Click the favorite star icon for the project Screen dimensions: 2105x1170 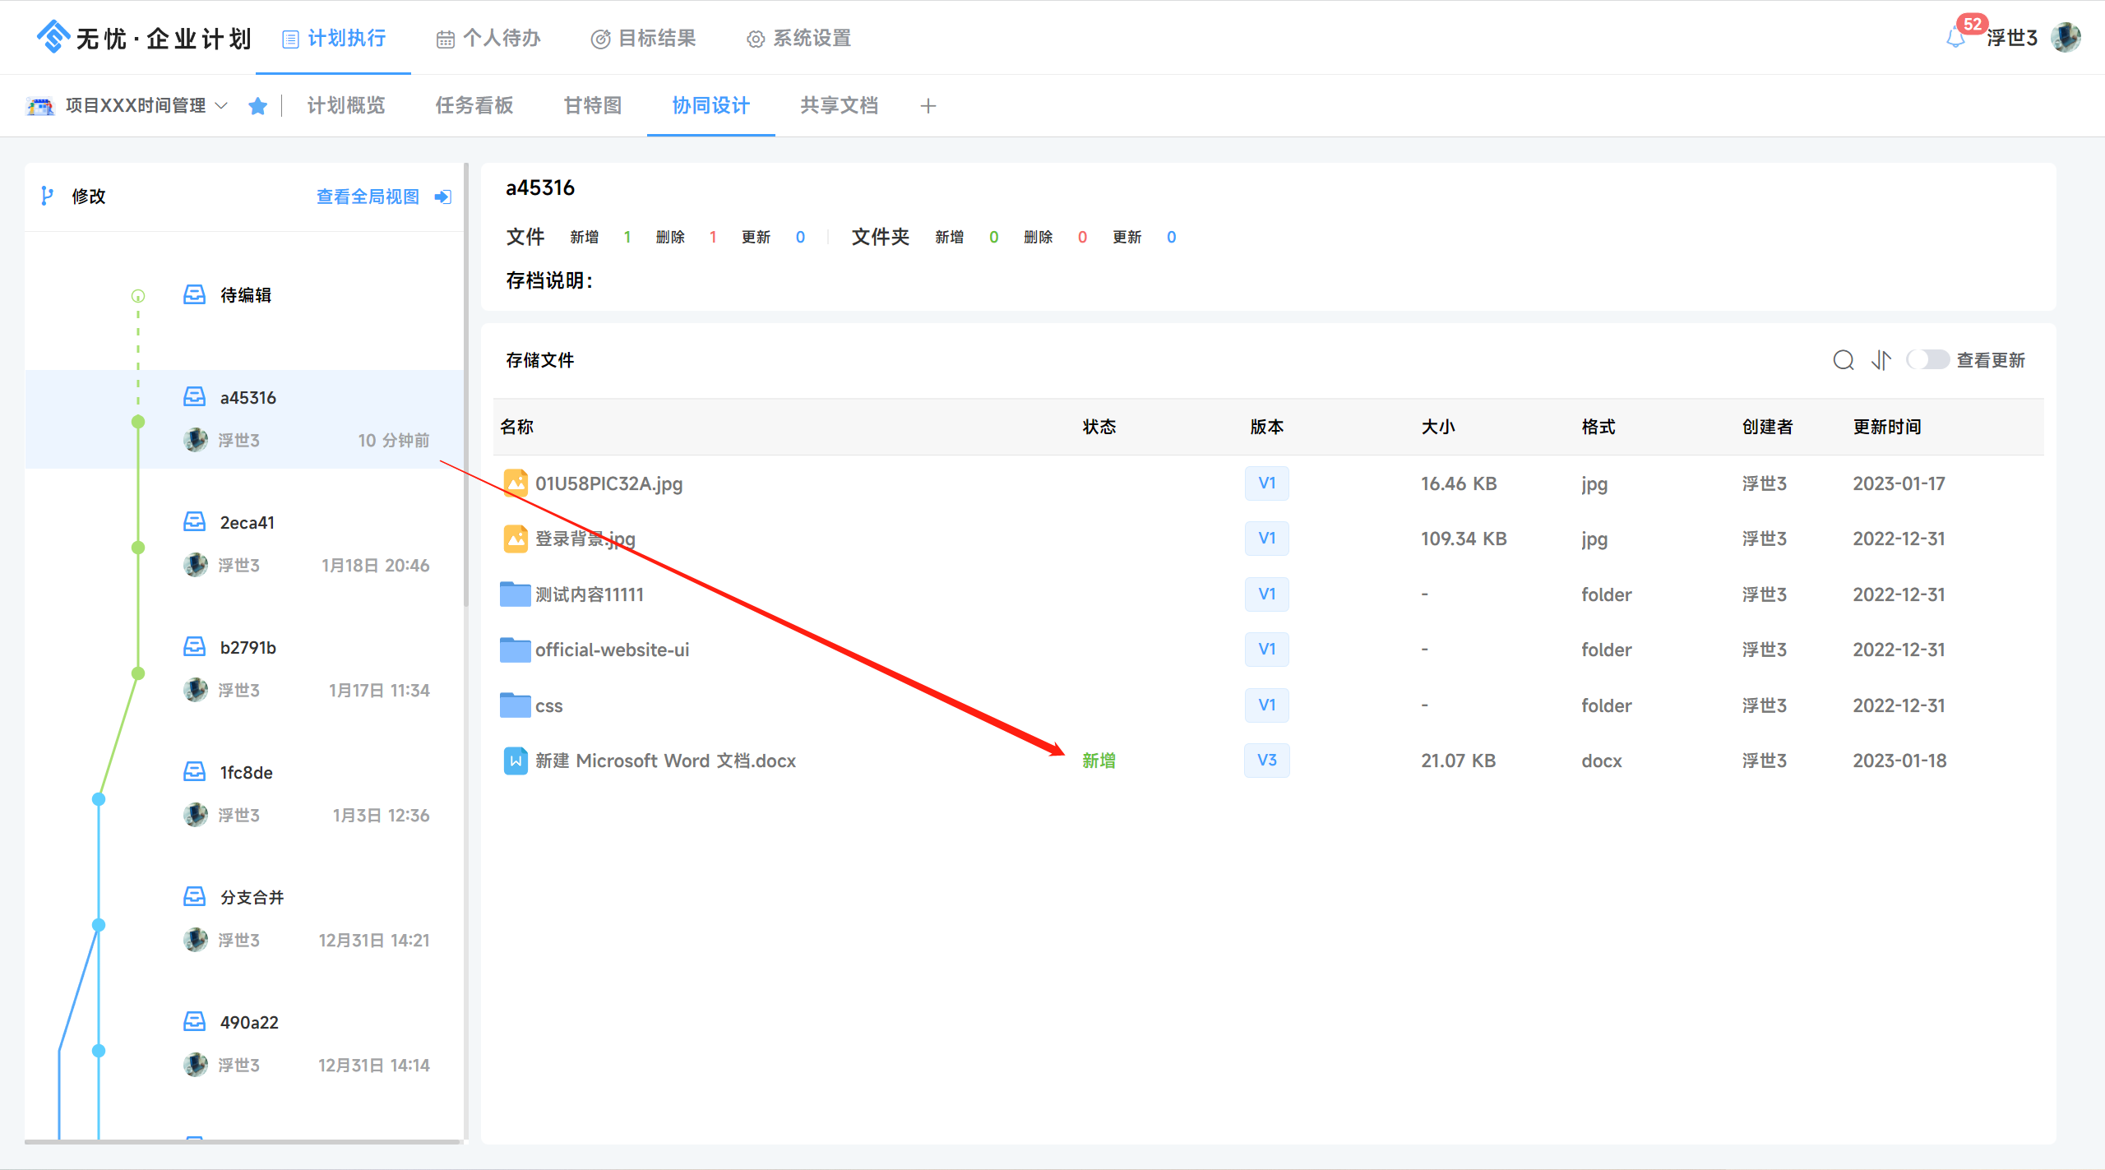click(x=257, y=106)
